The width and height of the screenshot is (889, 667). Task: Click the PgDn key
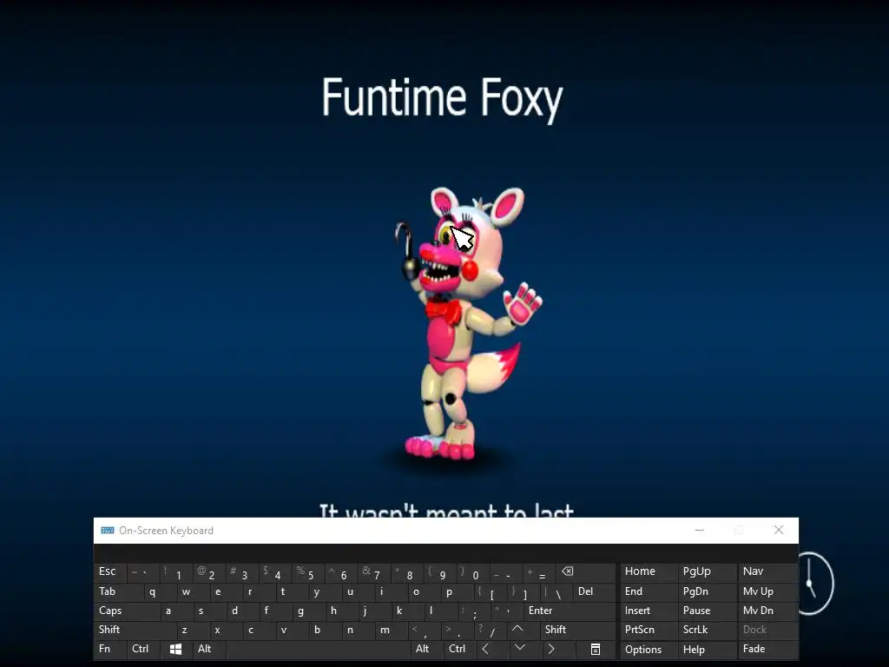707,591
